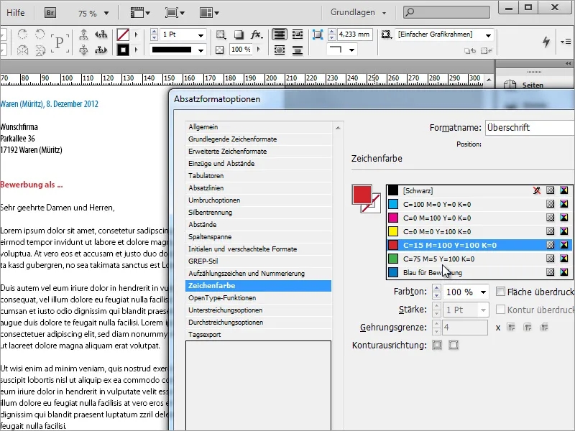Click no text wrap icon

[x=280, y=34]
